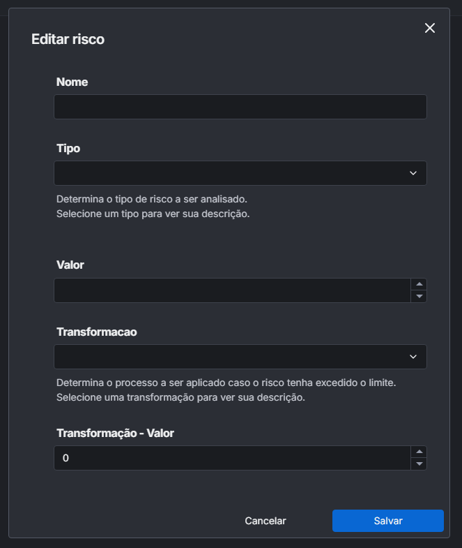Click the Nome field label

coord(72,82)
